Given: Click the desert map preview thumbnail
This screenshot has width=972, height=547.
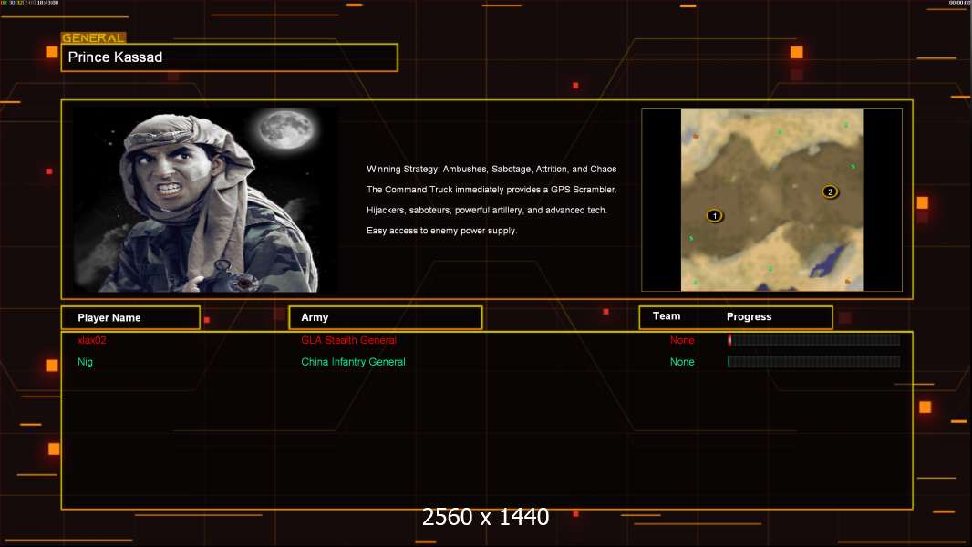Looking at the screenshot, I should click(771, 200).
